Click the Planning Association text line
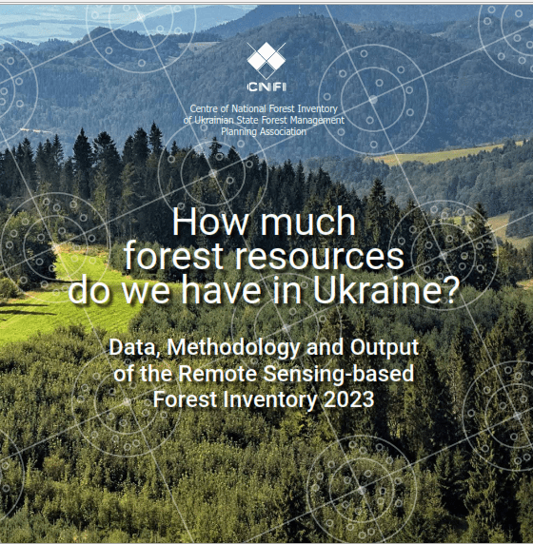This screenshot has height=544, width=533. click(x=264, y=131)
